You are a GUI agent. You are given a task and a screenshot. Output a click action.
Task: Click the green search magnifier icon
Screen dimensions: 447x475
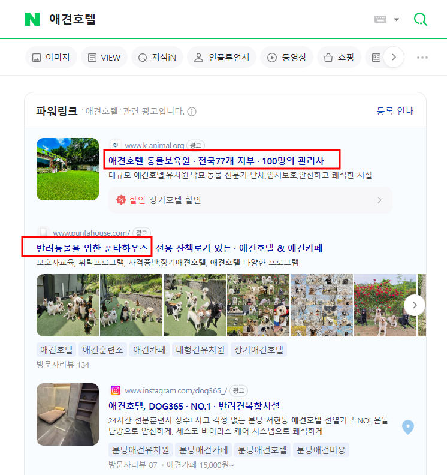[x=421, y=19]
